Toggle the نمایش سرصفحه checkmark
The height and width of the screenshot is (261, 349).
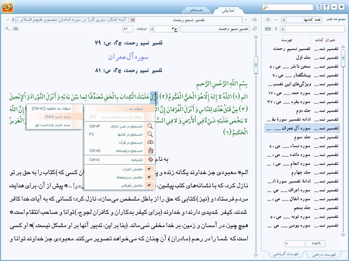pyautogui.click(x=149, y=177)
